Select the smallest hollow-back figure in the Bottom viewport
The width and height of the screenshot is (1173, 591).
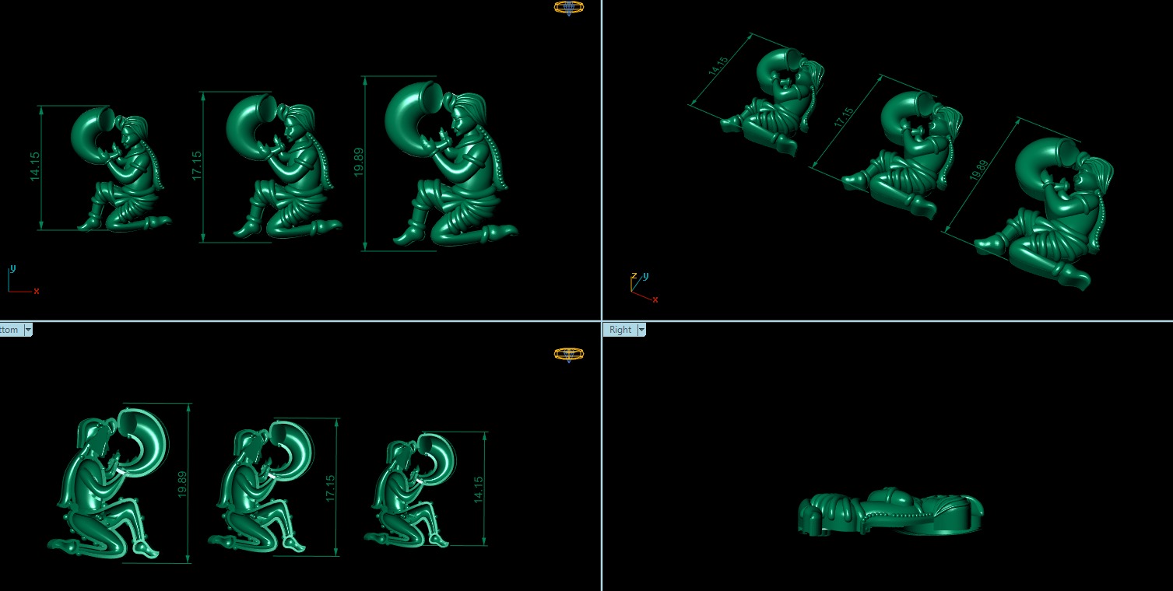pos(409,490)
